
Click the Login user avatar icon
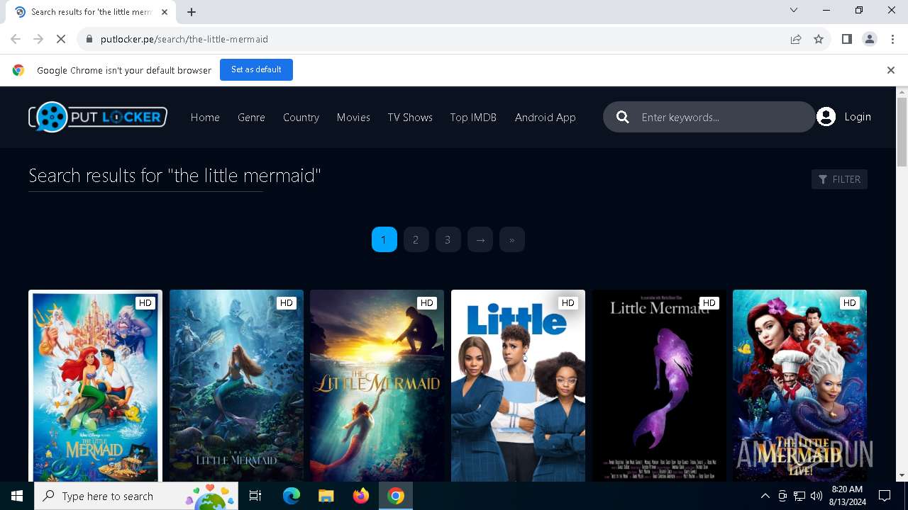826,117
